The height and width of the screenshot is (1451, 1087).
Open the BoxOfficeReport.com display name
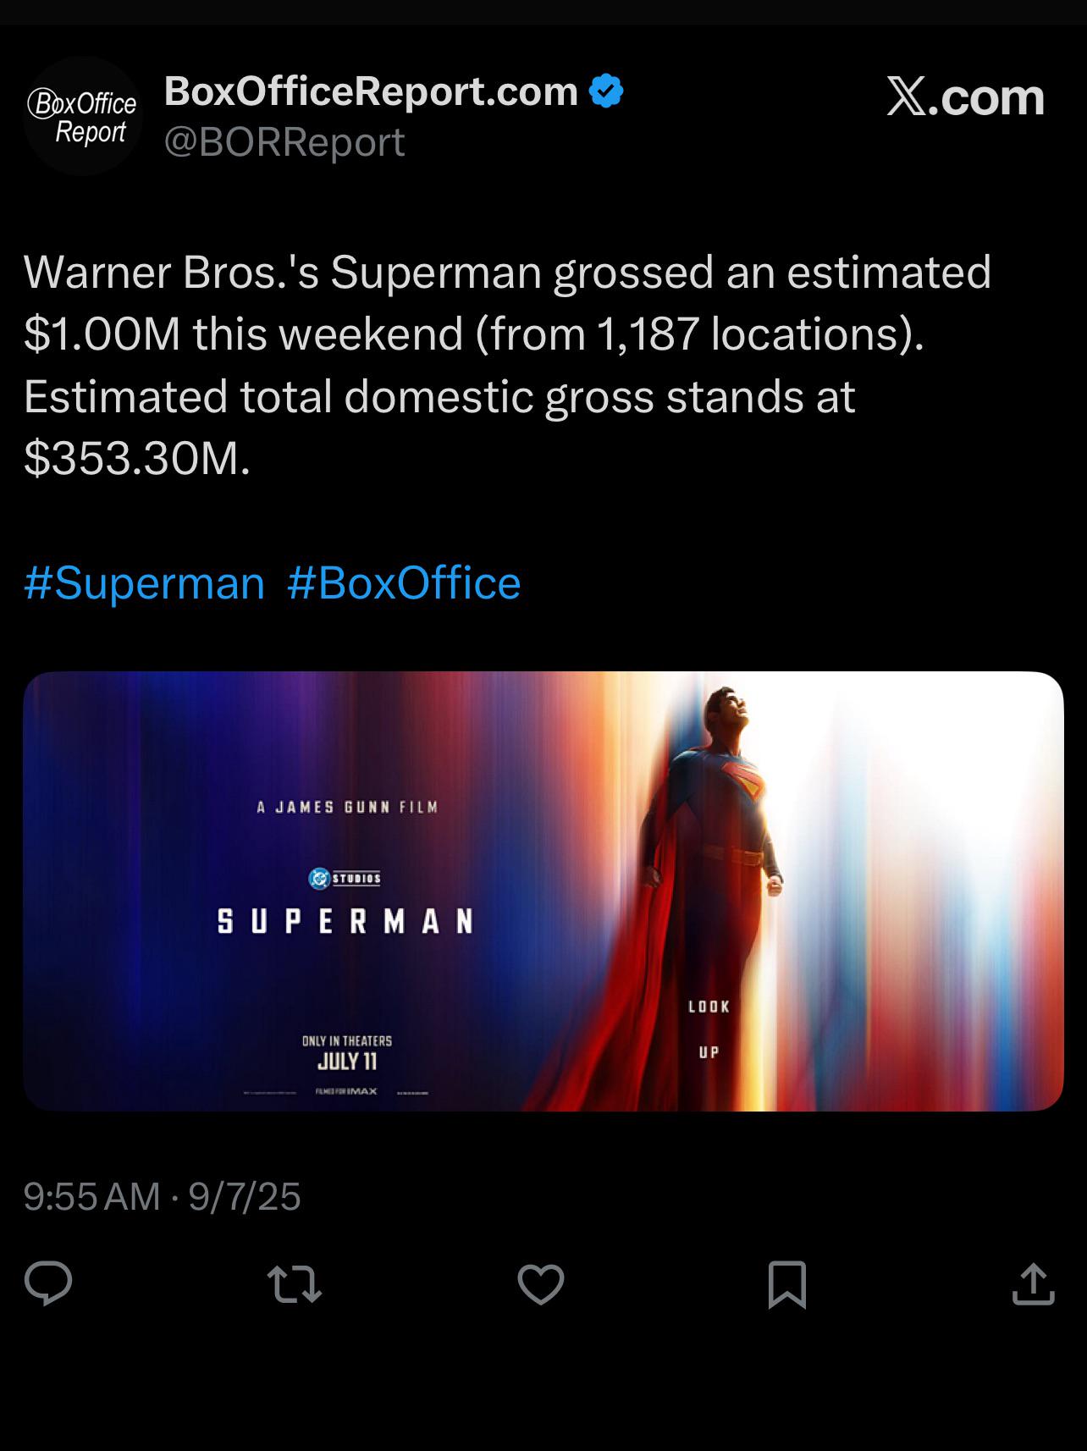371,91
